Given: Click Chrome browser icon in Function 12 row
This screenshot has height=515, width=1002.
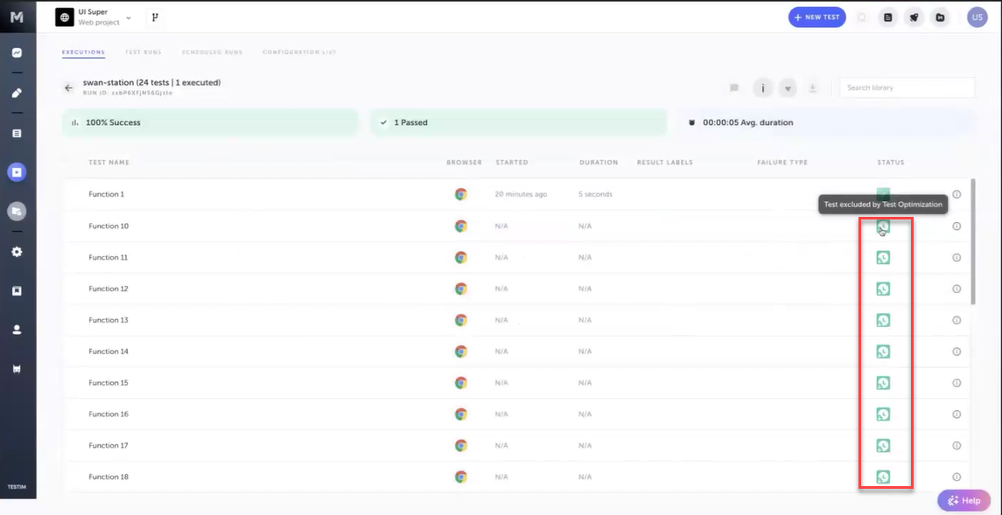Looking at the screenshot, I should 460,289.
